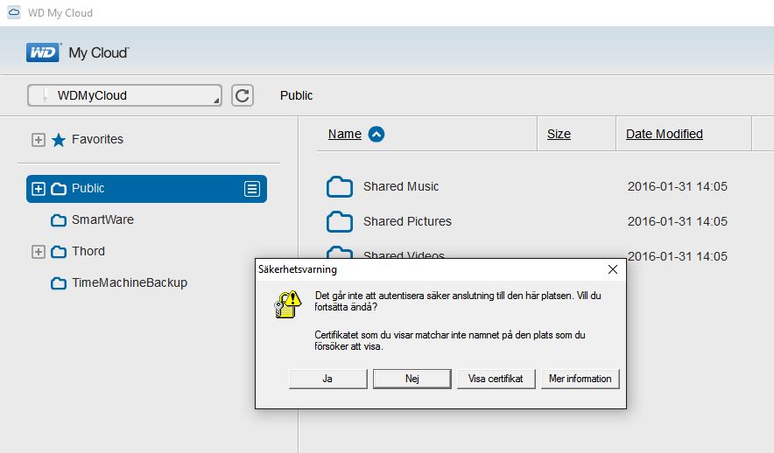Image resolution: width=774 pixels, height=453 pixels.
Task: Open the Shared Pictures folder
Action: [407, 221]
